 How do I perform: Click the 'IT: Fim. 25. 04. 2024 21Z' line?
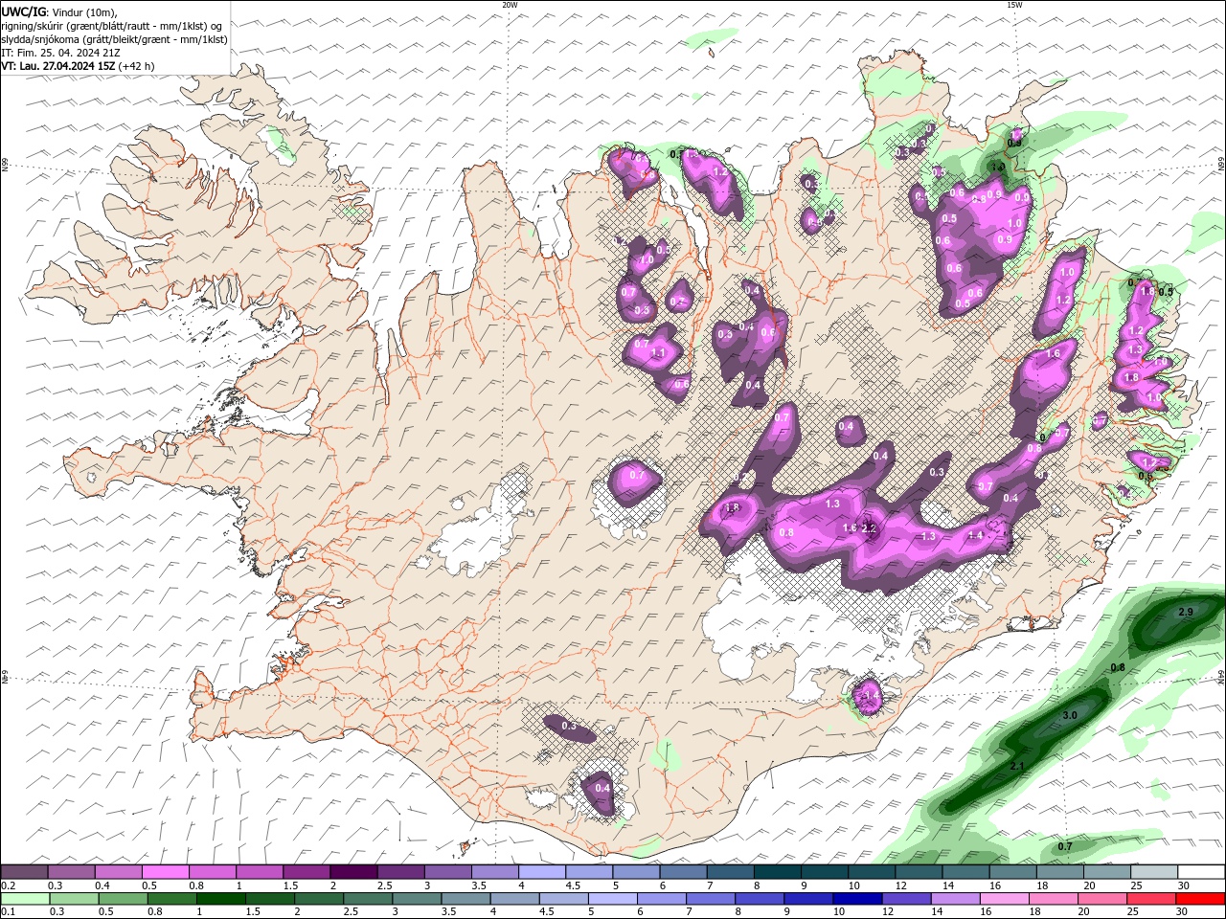[x=60, y=53]
